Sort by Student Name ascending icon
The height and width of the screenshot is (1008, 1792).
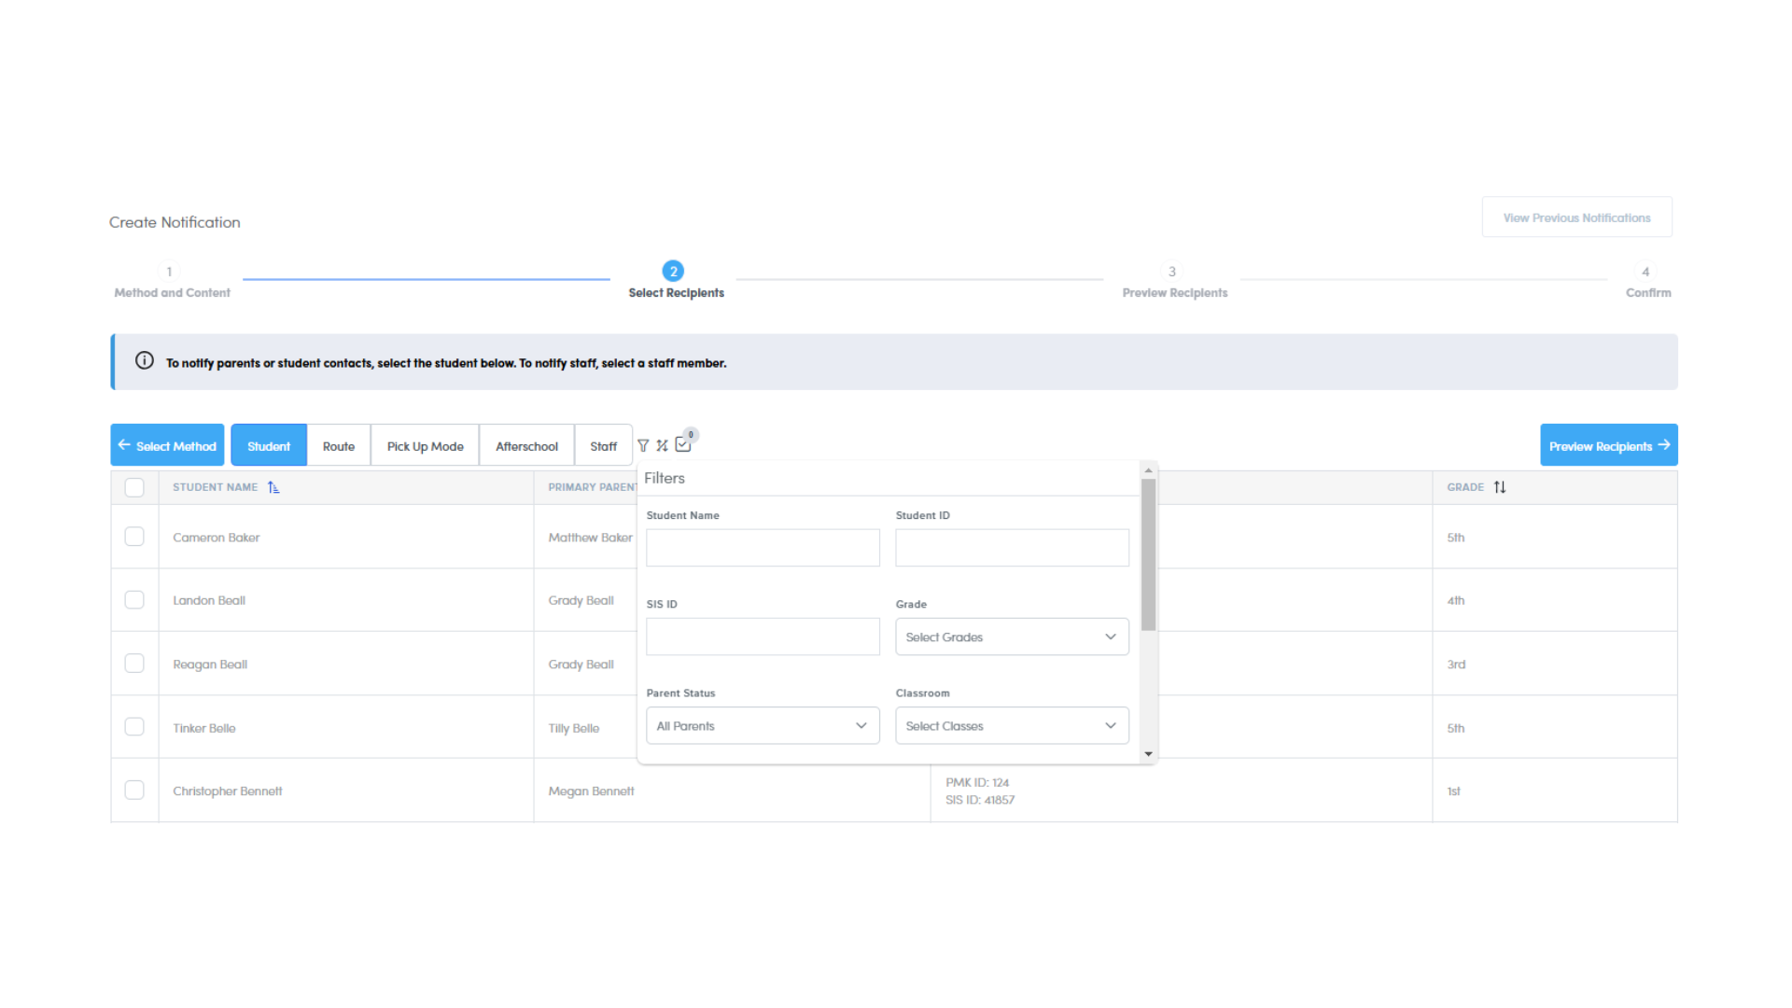click(273, 487)
